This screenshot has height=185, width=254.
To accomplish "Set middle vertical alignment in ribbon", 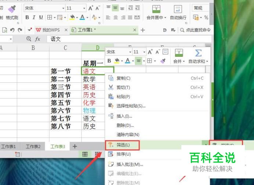I will pos(115,8).
